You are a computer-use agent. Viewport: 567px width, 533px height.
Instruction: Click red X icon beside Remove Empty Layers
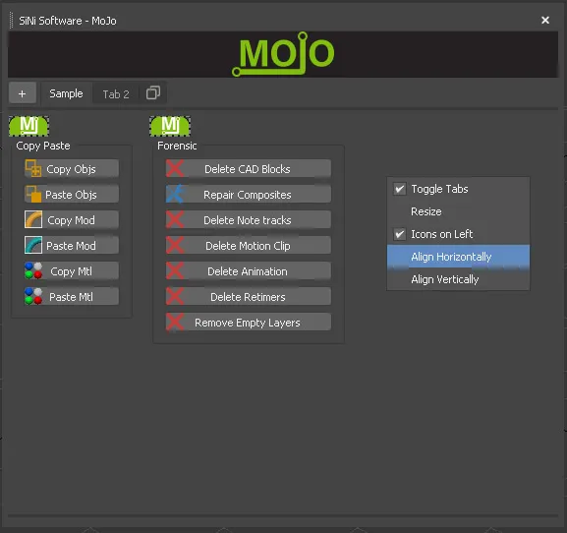point(175,322)
